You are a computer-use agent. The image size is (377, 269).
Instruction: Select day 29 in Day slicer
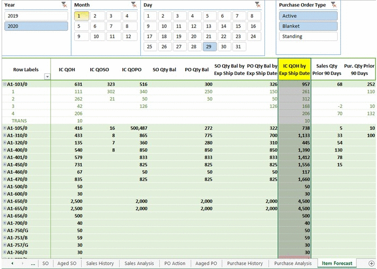pos(210,46)
